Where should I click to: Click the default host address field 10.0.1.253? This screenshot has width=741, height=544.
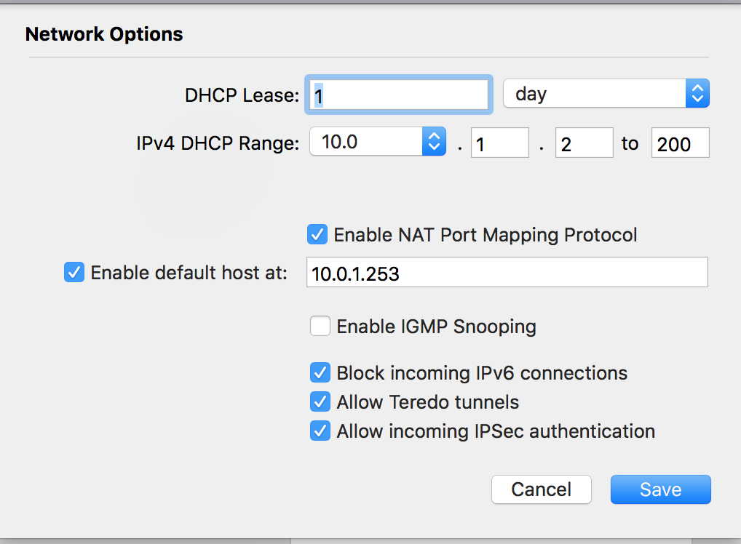pyautogui.click(x=507, y=273)
